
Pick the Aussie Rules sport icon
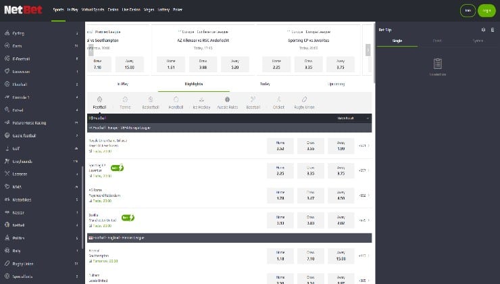pyautogui.click(x=227, y=101)
